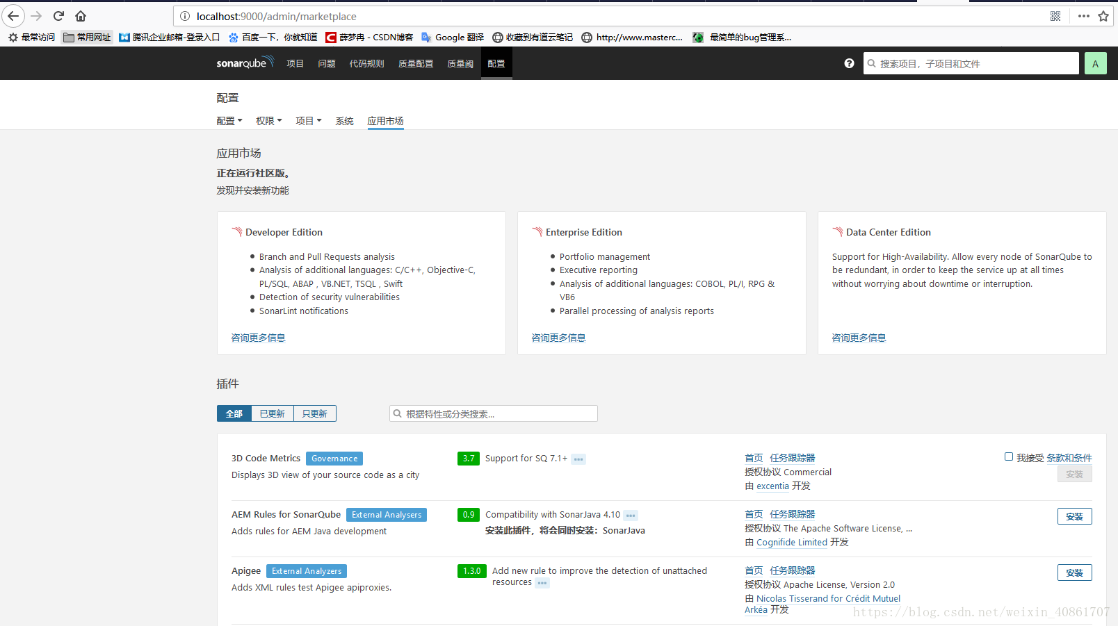This screenshot has height=626, width=1118.
Task: Open 问题 in the top navigation
Action: [x=327, y=63]
